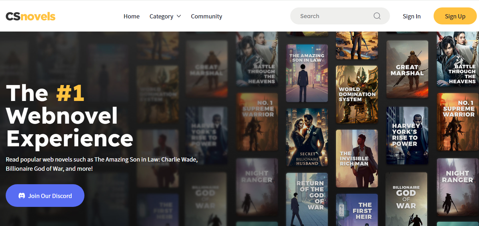
Task: Click the search magnifier icon
Action: (x=377, y=16)
